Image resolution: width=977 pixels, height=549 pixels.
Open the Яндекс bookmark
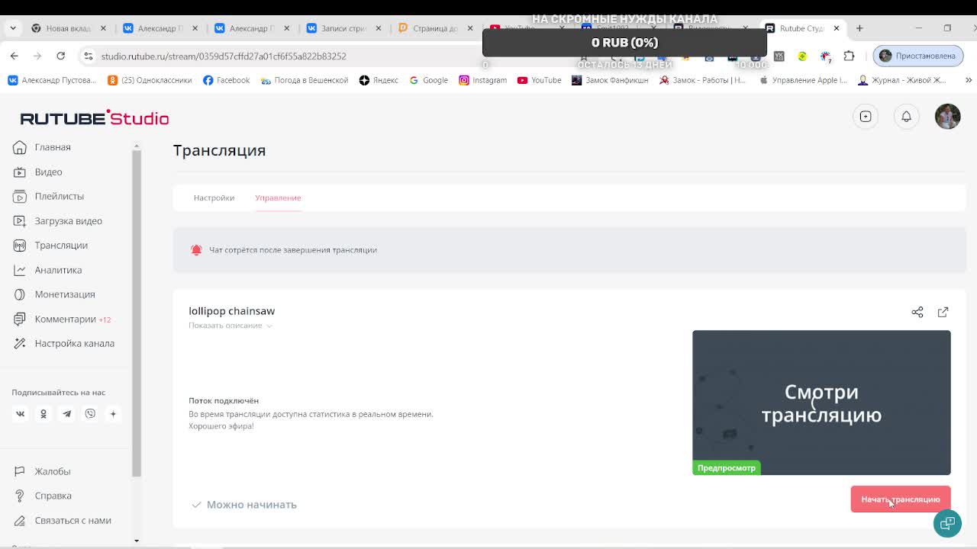(x=379, y=80)
